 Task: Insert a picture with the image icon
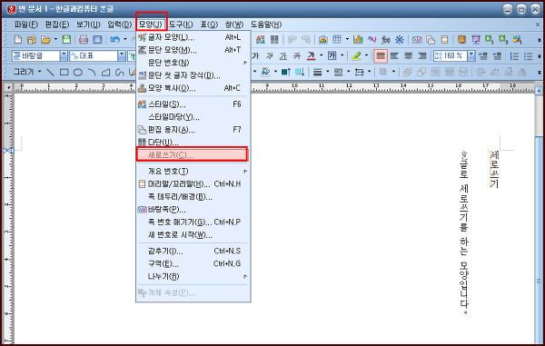coord(323,40)
